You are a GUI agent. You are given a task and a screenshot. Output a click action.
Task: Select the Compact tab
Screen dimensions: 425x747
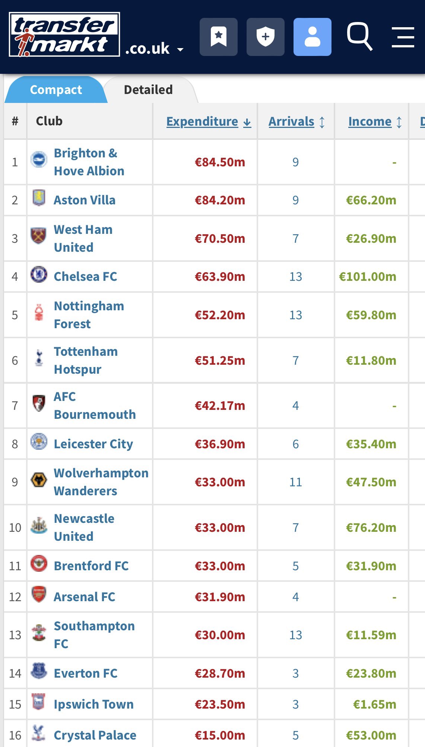pyautogui.click(x=56, y=90)
